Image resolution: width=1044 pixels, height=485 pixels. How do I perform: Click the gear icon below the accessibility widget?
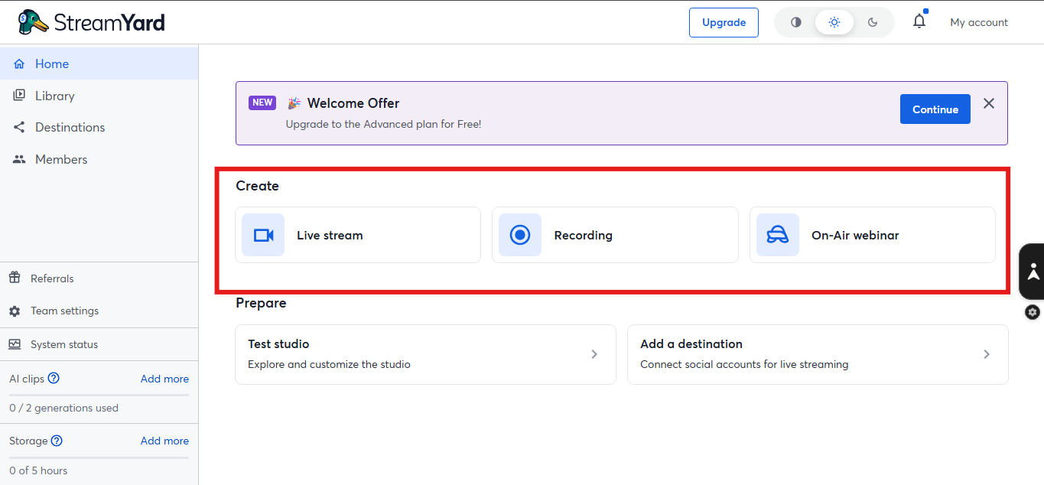(1032, 312)
